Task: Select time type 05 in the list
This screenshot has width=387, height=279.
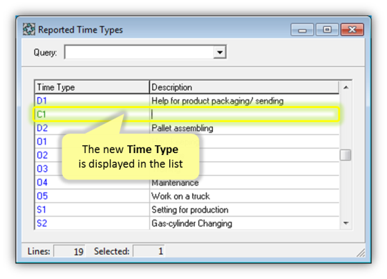Action: pos(42,196)
